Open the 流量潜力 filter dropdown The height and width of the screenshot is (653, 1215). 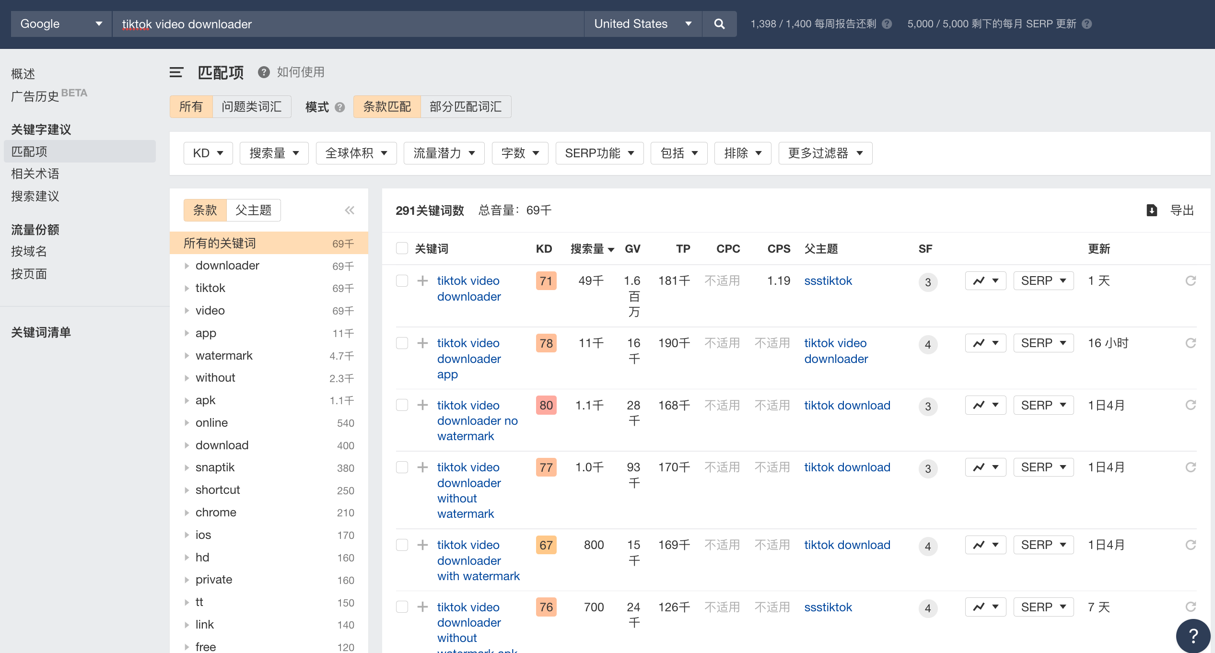tap(444, 153)
